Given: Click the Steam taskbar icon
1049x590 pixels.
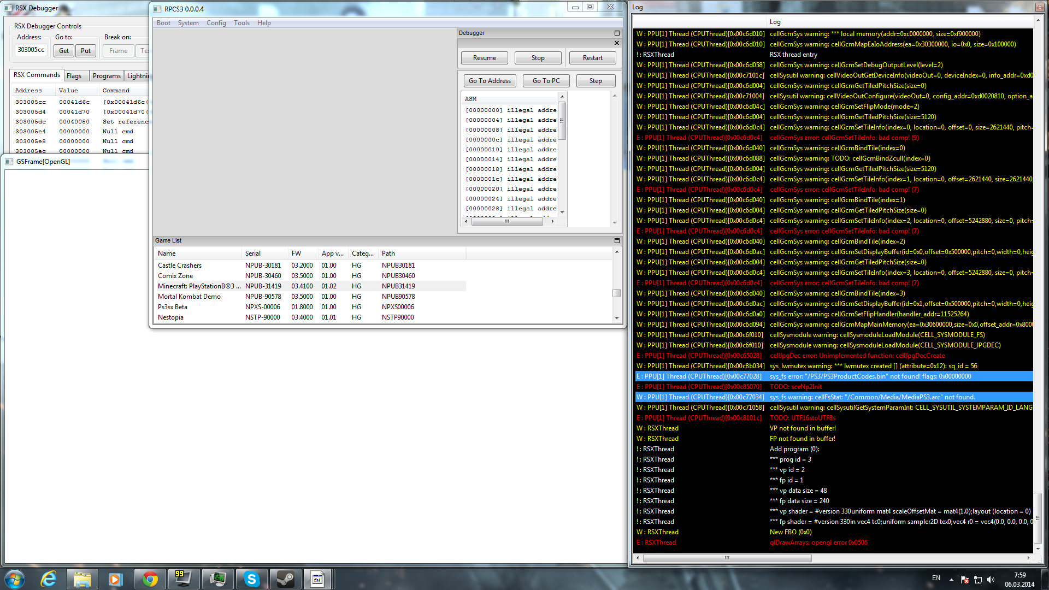Looking at the screenshot, I should point(285,579).
